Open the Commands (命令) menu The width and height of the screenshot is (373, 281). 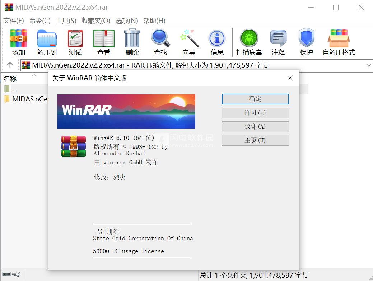[x=40, y=21]
